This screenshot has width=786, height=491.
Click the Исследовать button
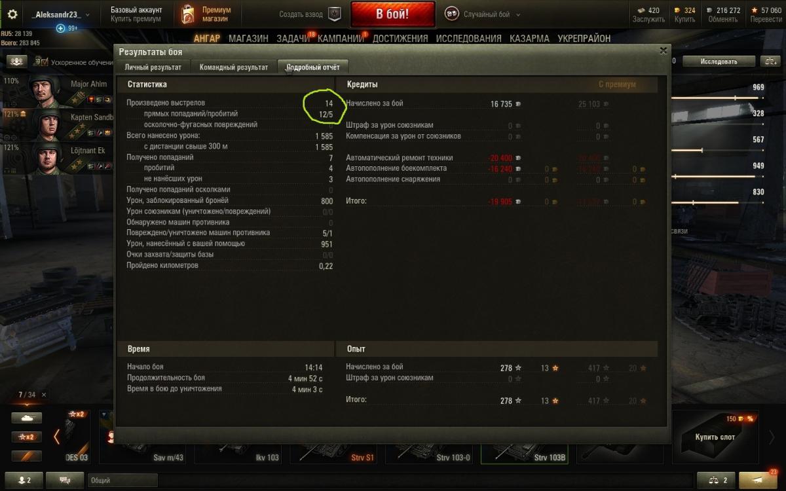[719, 62]
